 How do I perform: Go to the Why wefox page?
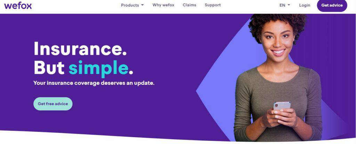(x=163, y=5)
